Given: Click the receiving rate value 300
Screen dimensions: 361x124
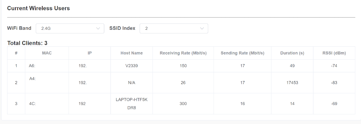Looking at the screenshot, I should tap(183, 104).
